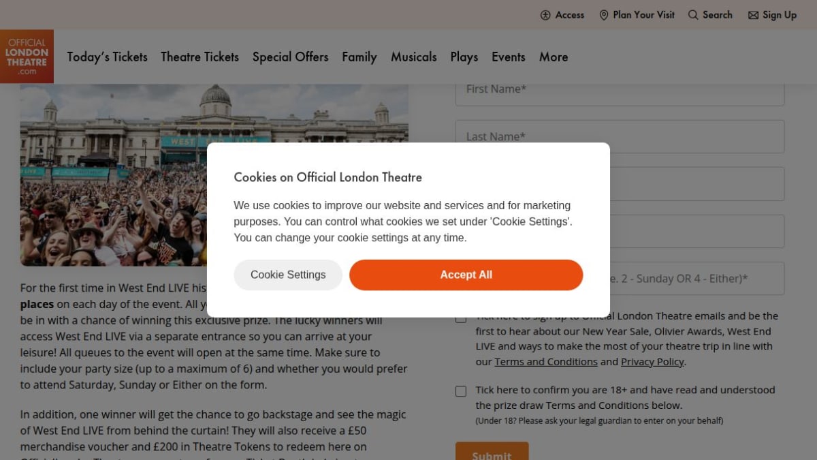Image resolution: width=817 pixels, height=460 pixels.
Task: Tick the 18+ confirmation checkbox
Action: pos(461,391)
